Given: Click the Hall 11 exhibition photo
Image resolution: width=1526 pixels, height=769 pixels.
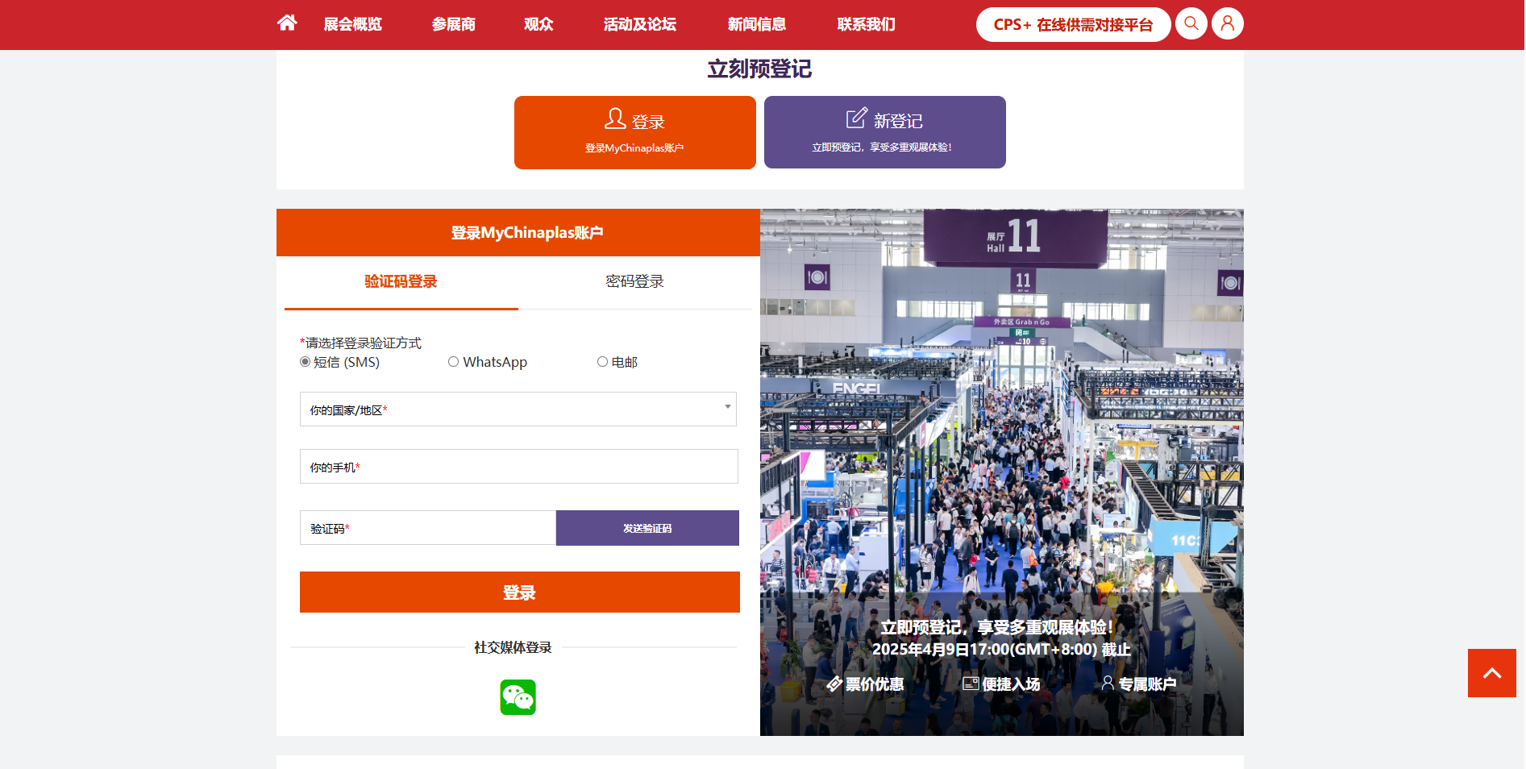Looking at the screenshot, I should 1002,472.
